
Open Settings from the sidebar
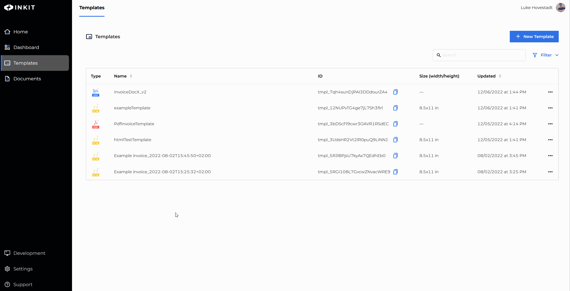click(23, 269)
